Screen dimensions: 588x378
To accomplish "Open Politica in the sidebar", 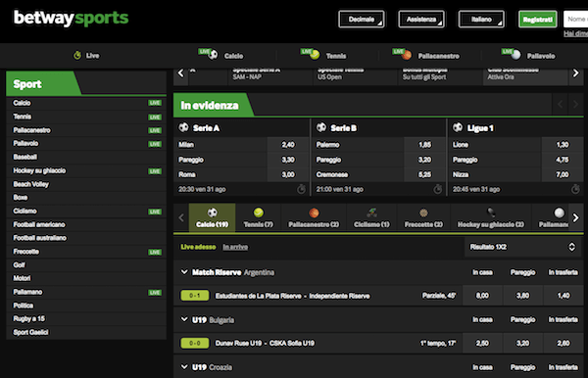I will pos(86,306).
